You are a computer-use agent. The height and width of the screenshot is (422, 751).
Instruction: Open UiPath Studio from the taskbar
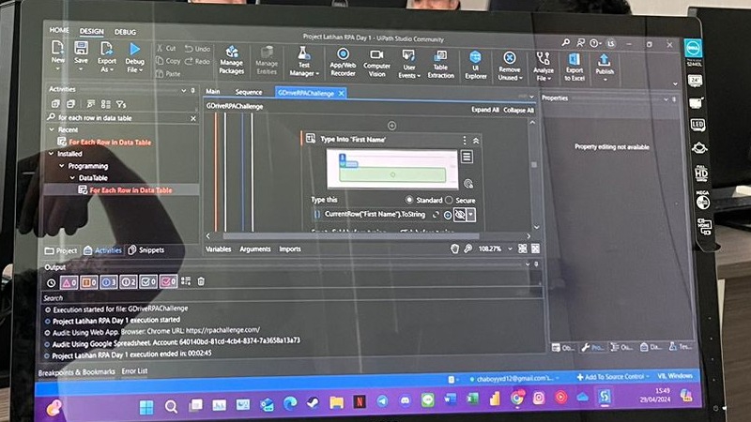[605, 397]
